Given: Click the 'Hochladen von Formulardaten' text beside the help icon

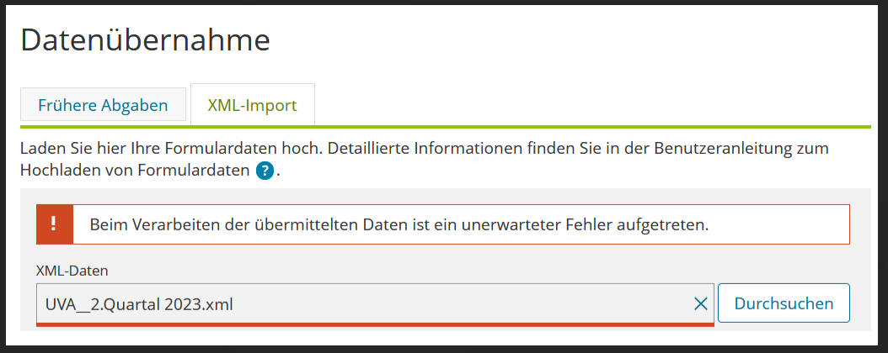Looking at the screenshot, I should [135, 171].
